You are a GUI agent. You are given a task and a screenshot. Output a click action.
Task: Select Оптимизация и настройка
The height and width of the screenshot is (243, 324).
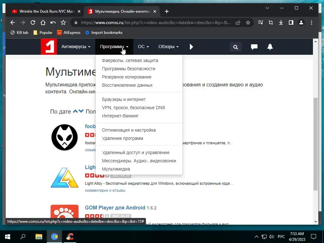129,130
